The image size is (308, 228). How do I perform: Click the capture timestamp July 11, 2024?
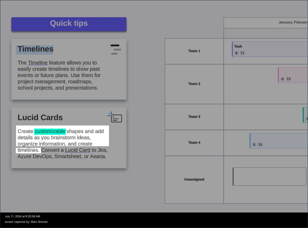click(x=22, y=217)
